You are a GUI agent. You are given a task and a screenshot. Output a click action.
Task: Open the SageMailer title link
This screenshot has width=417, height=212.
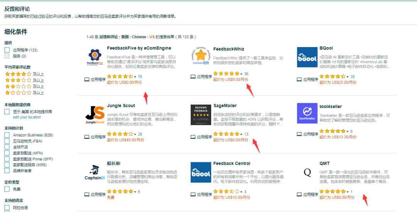[225, 105]
